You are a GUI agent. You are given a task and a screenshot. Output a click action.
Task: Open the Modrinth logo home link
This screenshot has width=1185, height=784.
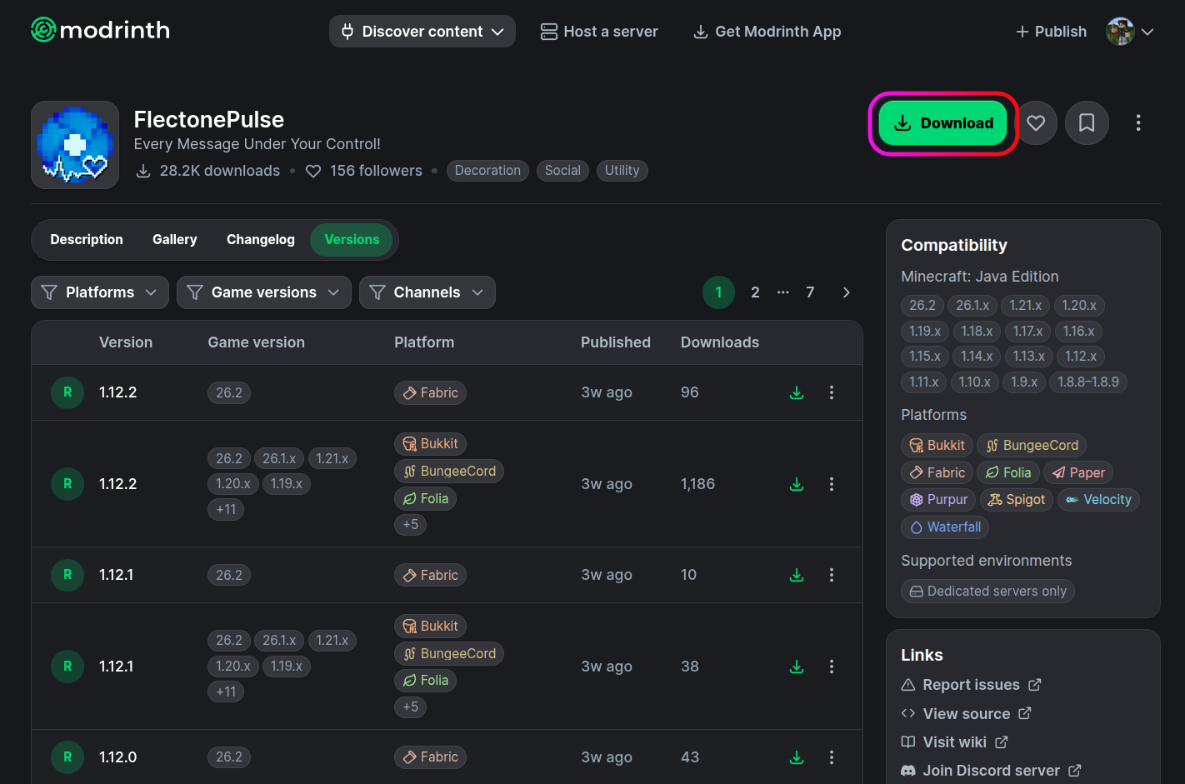pyautogui.click(x=100, y=31)
